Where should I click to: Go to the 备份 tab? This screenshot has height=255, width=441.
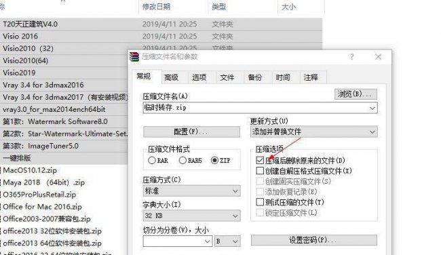[255, 77]
